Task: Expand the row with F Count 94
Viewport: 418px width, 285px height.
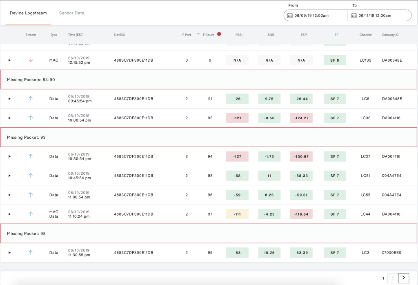Action: (x=9, y=156)
